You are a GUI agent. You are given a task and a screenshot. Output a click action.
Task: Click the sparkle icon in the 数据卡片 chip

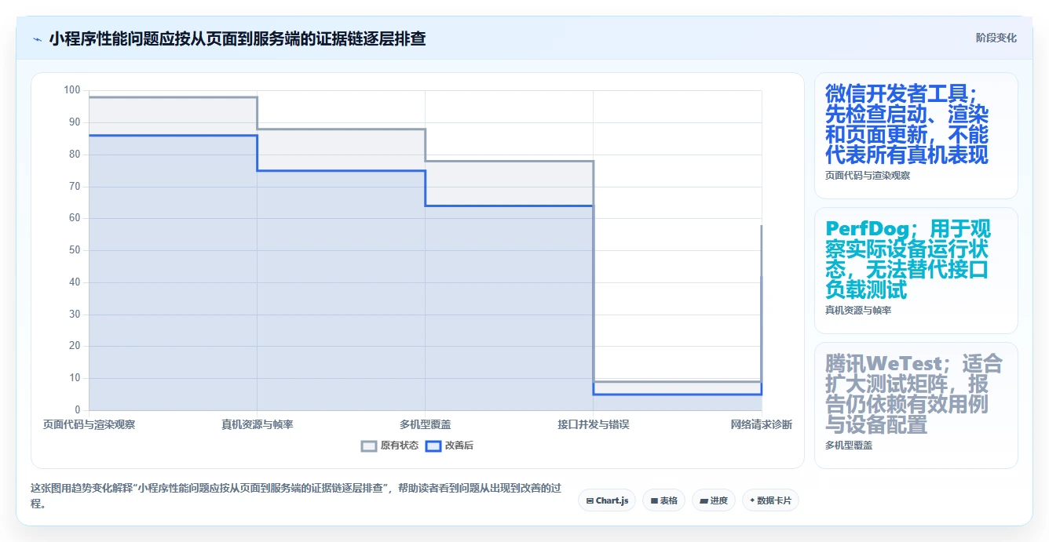click(x=752, y=500)
